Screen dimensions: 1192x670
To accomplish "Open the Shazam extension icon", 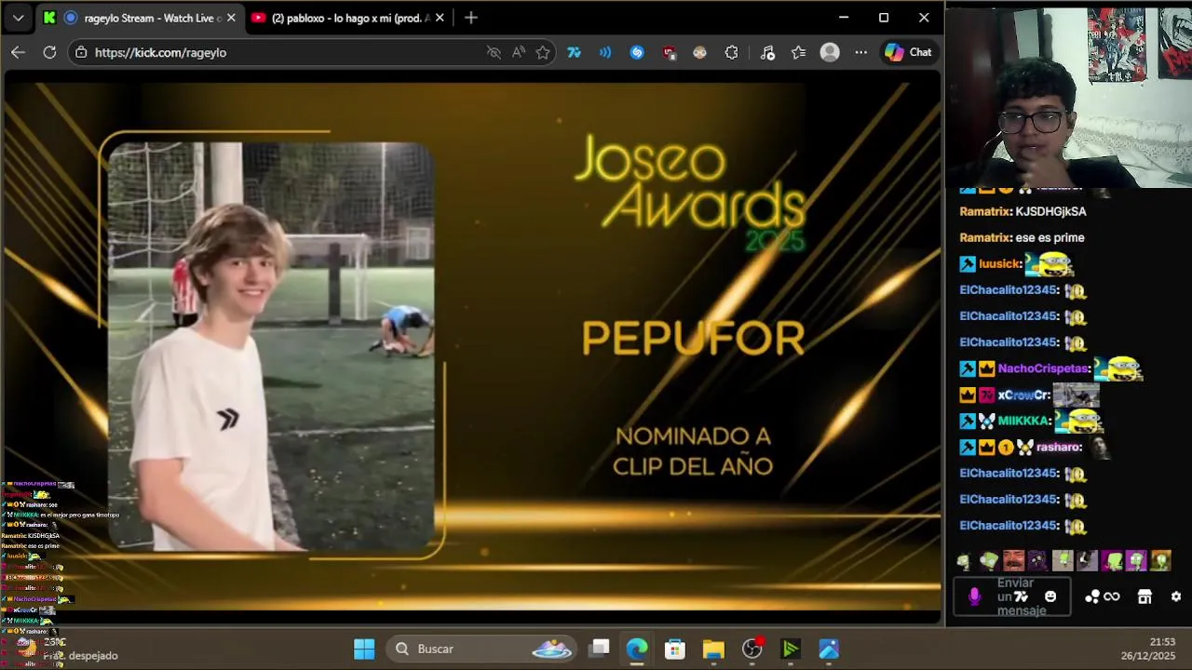I will 637,52.
